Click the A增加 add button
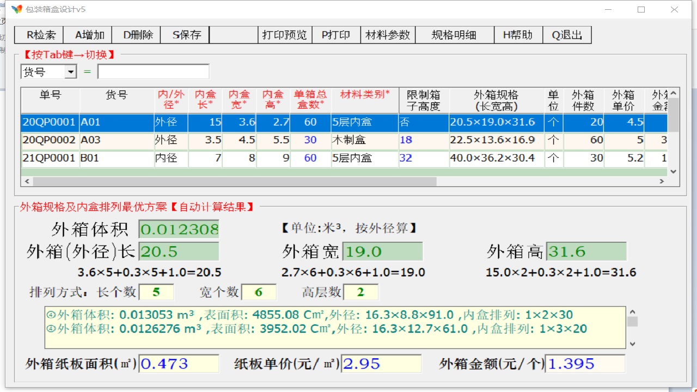Screen dimensions: 697x392 tap(88, 35)
